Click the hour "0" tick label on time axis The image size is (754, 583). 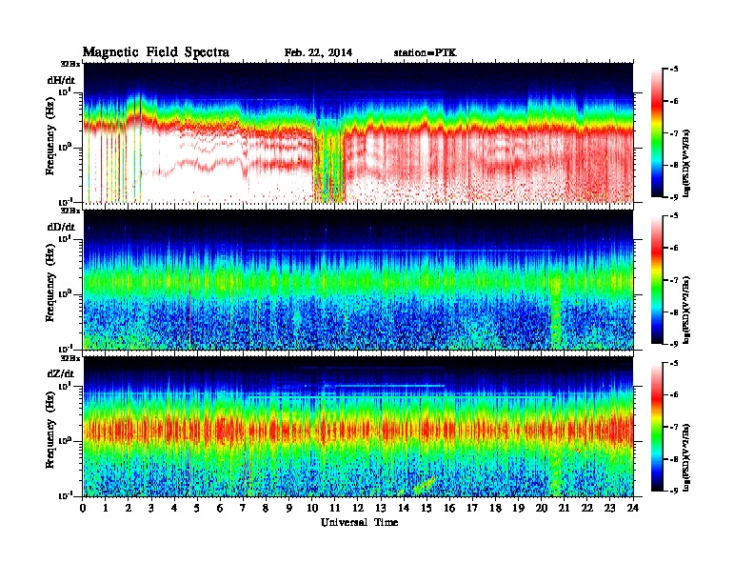tap(83, 509)
